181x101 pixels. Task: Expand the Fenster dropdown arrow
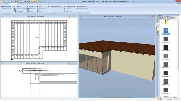(34, 11)
